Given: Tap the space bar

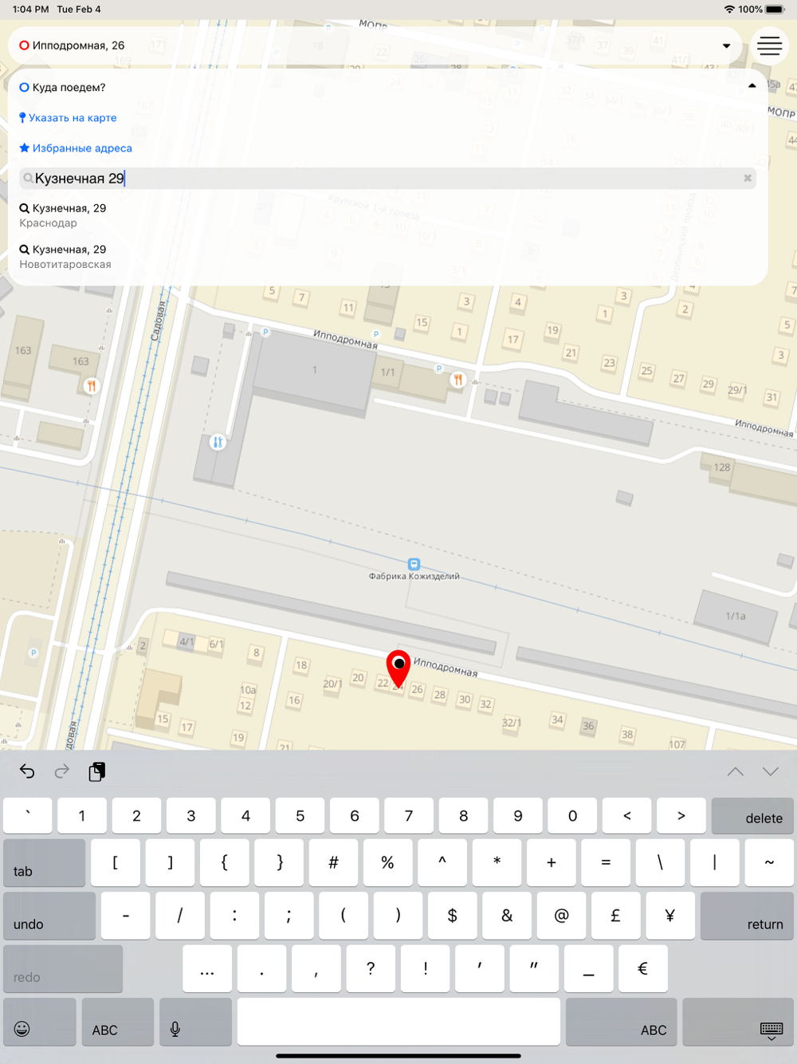Looking at the screenshot, I should 398,1022.
